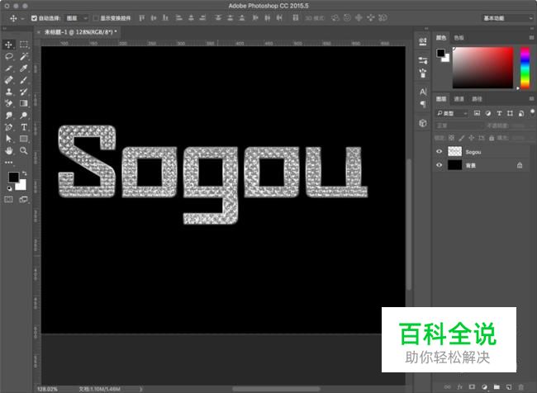Select the Eyedropper tool
Screen dimensions: 537x393
click(x=24, y=69)
